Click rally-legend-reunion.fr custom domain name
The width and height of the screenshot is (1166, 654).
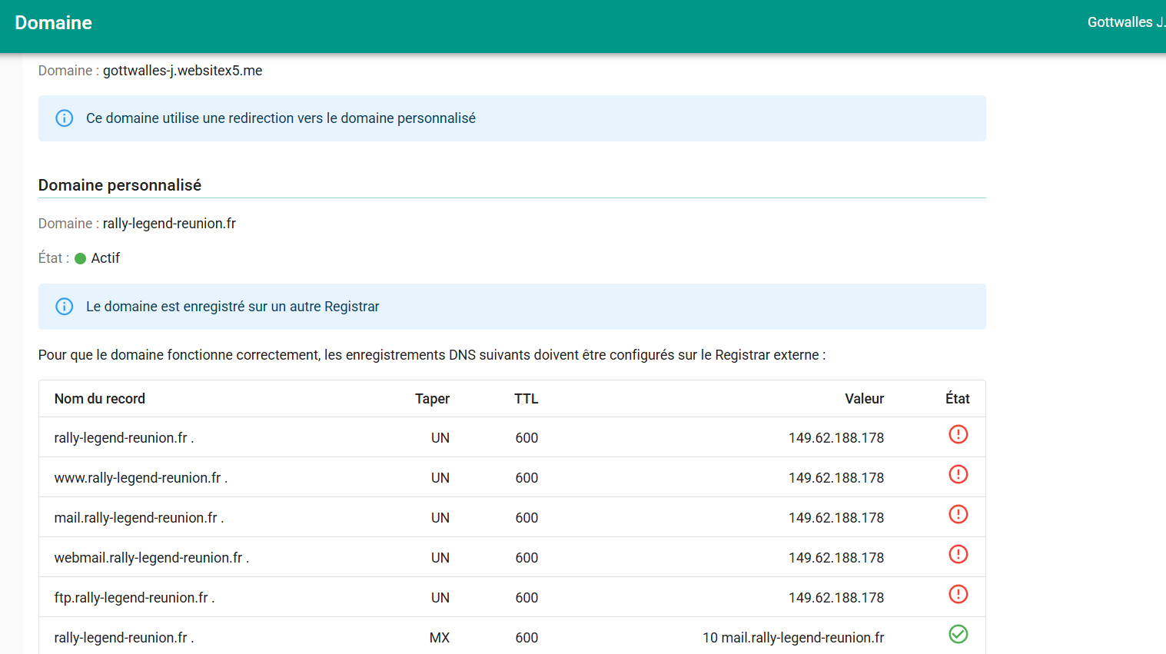click(x=169, y=224)
